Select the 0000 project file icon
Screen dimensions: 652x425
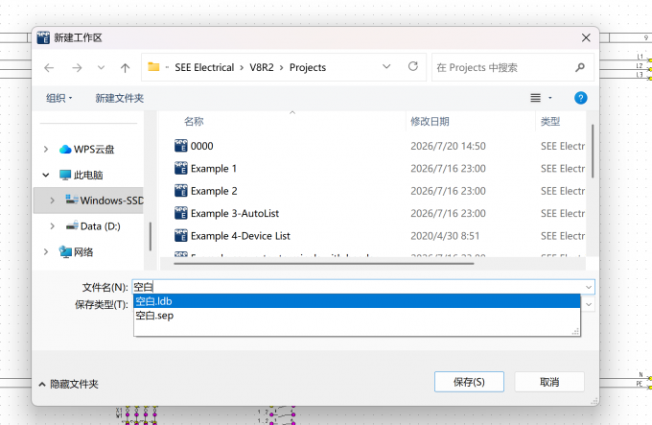181,146
